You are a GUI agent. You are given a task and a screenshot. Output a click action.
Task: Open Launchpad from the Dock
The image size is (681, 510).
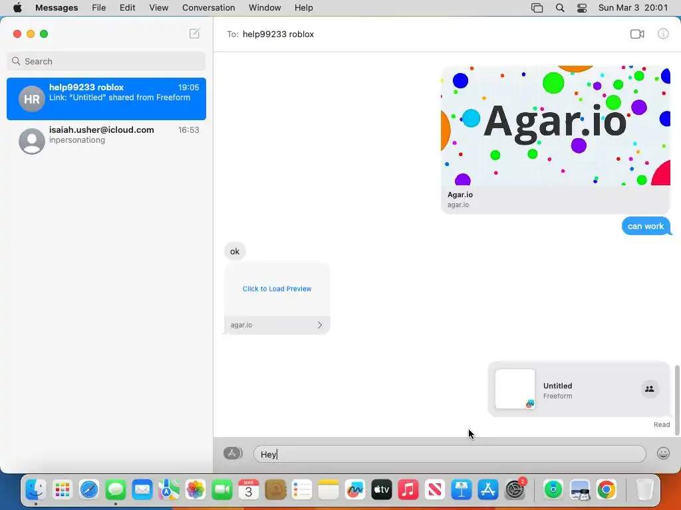(63, 489)
